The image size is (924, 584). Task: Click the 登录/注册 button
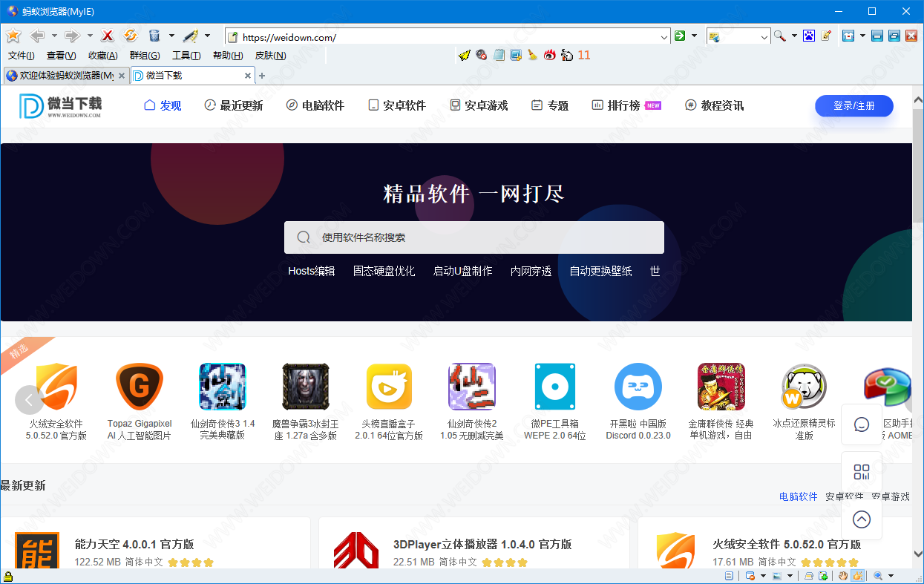tap(854, 105)
